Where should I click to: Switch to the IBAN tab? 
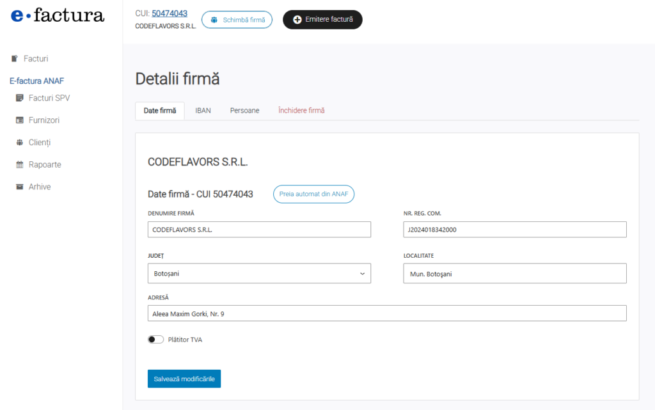point(203,111)
